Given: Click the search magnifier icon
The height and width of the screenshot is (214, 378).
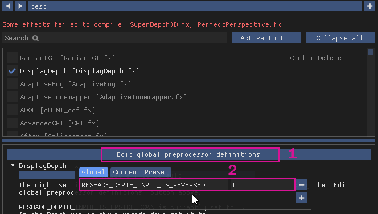Looking at the screenshot, I should point(36,38).
